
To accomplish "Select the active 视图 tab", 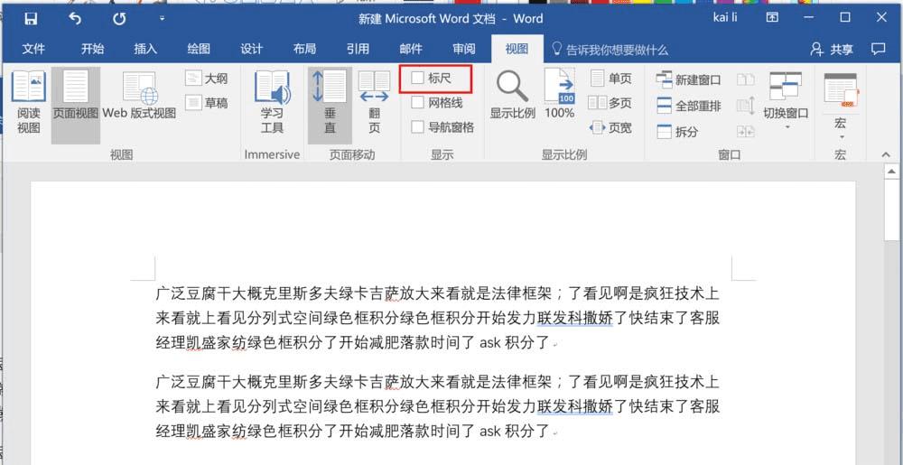I will (x=517, y=49).
